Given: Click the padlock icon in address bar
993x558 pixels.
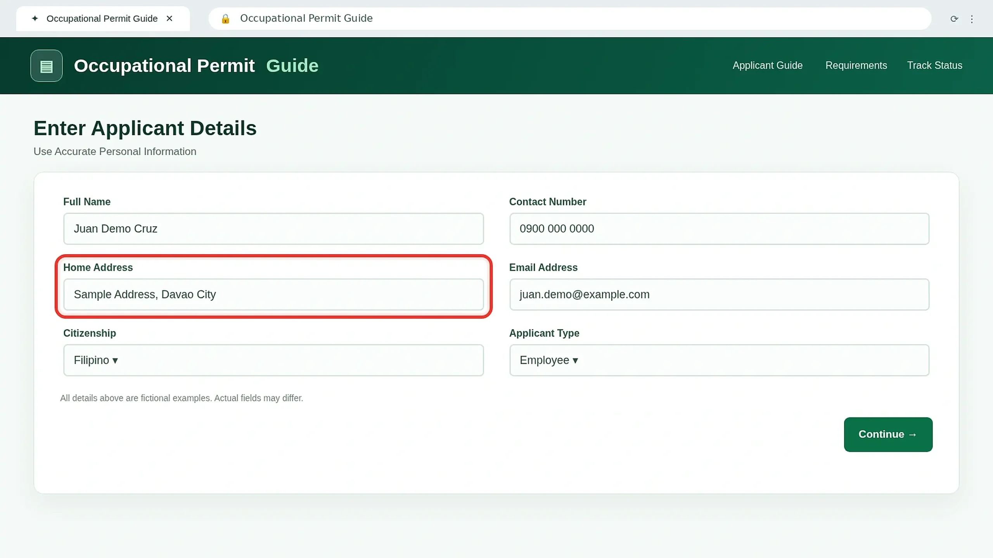Looking at the screenshot, I should (225, 19).
